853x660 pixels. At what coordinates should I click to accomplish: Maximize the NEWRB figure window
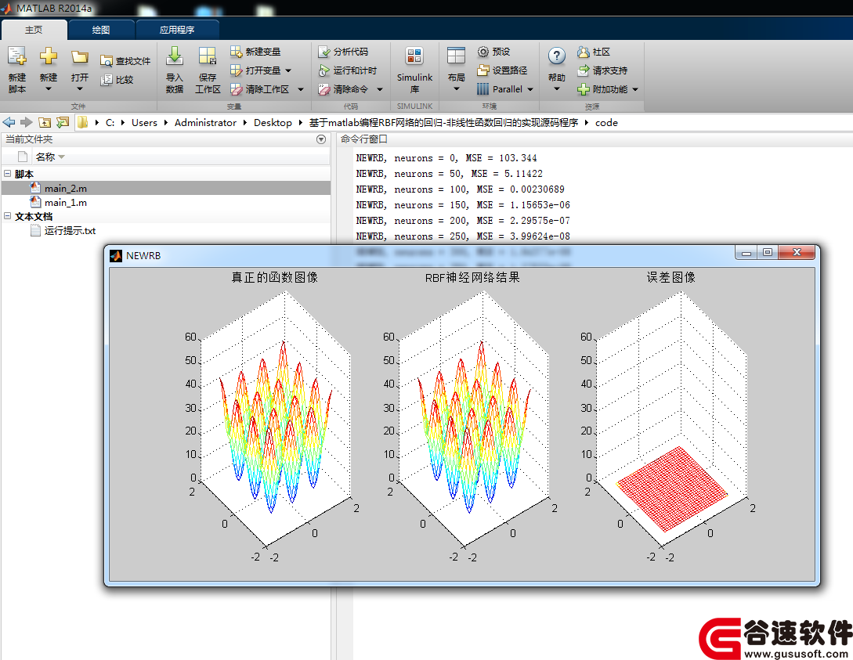pos(768,253)
